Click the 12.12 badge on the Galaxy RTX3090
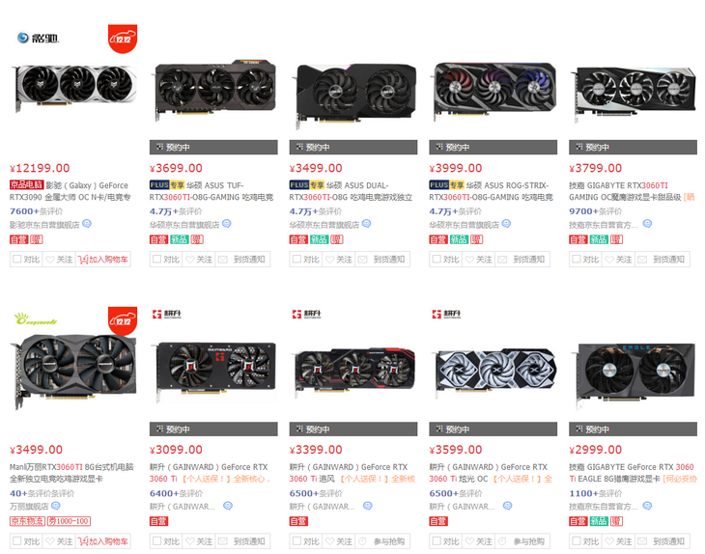Viewport: 705px width, 554px height. (123, 39)
